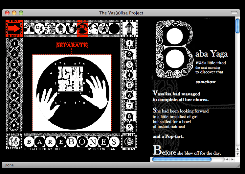
Task: Click the horizontal scrollbar right arrow
Action: coord(232,159)
